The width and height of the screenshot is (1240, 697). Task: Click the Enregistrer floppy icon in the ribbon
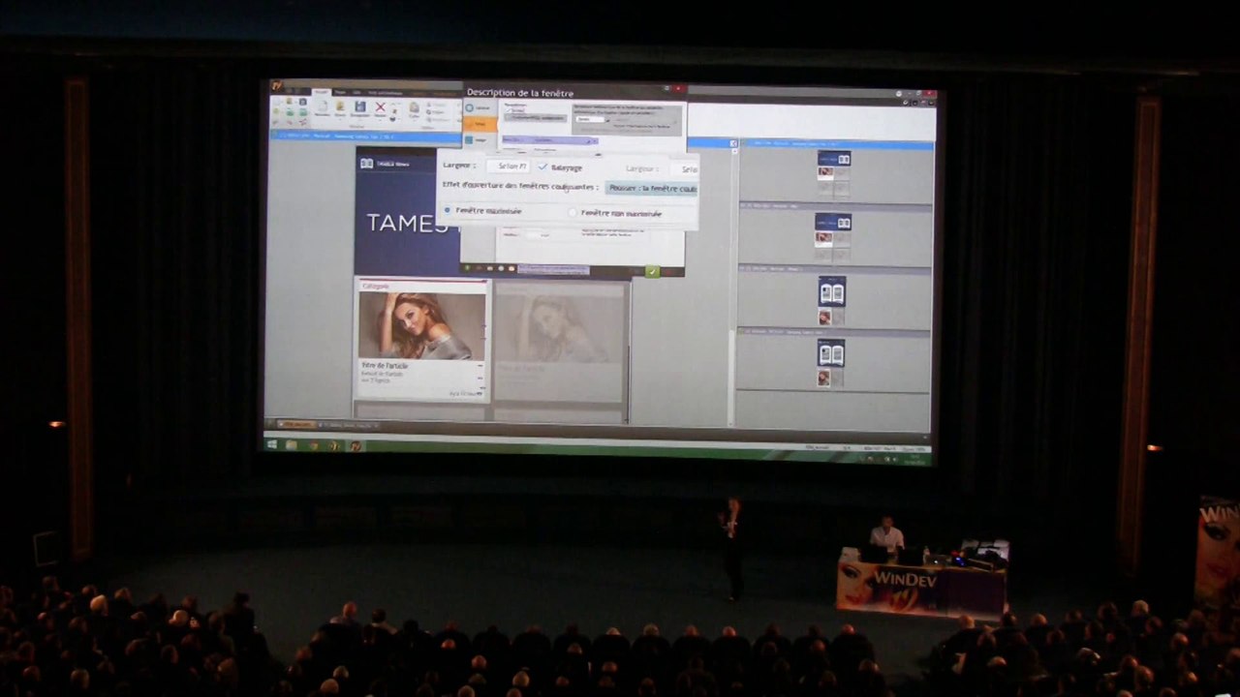tap(360, 106)
